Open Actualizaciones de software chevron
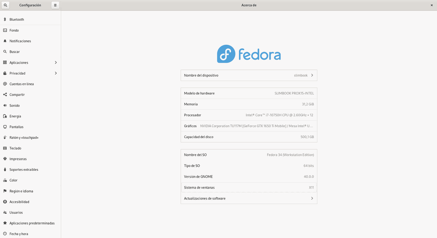This screenshot has height=238, width=437. click(x=312, y=198)
